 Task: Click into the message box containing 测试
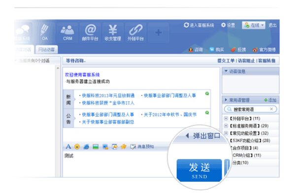[x=115, y=164]
